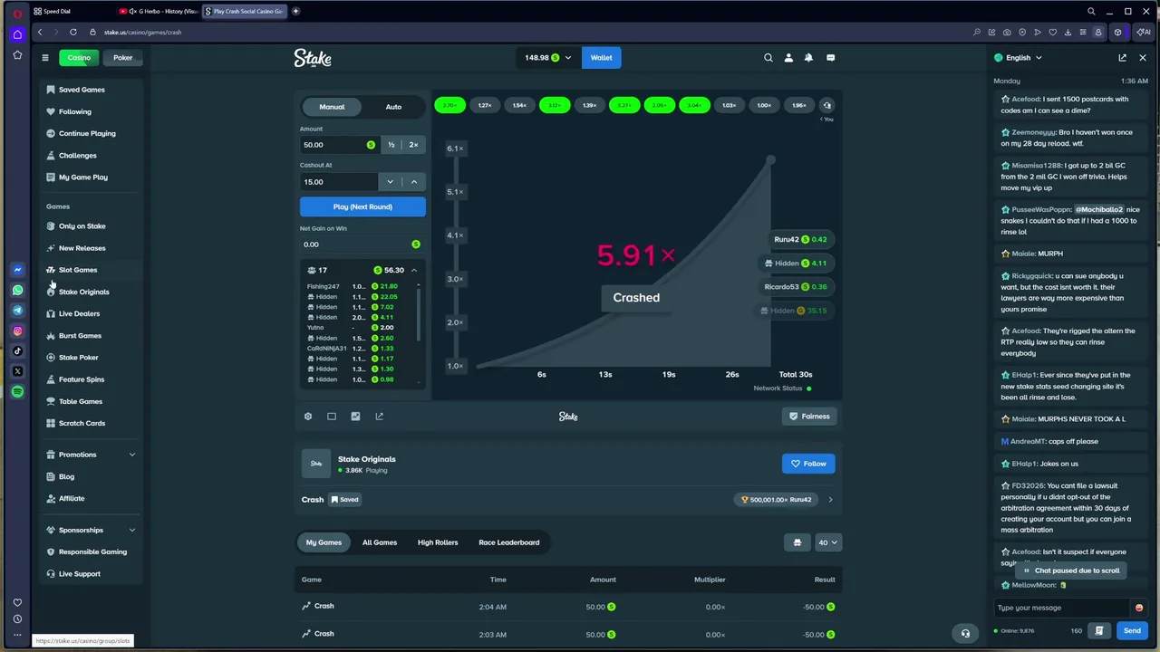
Task: Open the privacy ticket icon above the bets table
Action: [x=797, y=542]
